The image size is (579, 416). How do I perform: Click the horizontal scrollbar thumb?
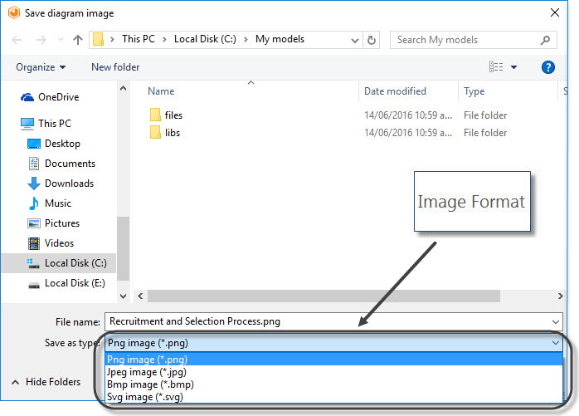324,296
